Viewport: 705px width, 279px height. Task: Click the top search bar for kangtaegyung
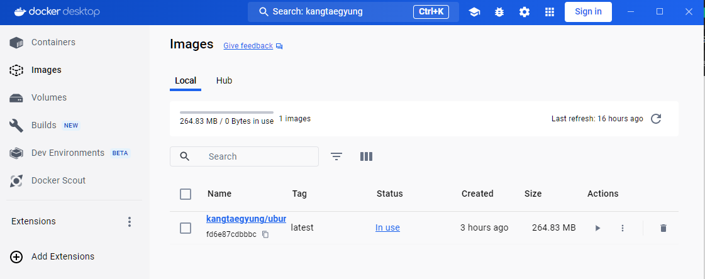353,12
